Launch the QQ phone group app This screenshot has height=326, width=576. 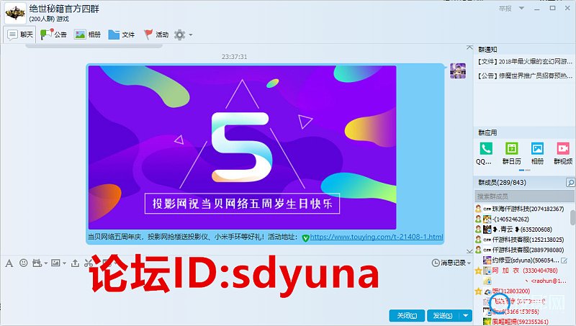[x=485, y=153]
